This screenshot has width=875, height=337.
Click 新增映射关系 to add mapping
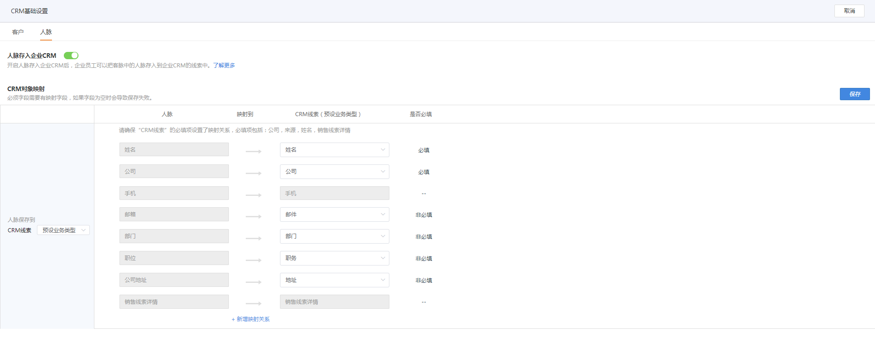click(x=251, y=319)
